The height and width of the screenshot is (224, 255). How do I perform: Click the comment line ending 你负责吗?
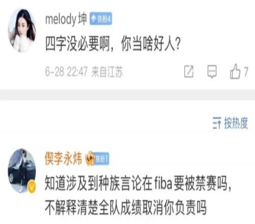125,207
